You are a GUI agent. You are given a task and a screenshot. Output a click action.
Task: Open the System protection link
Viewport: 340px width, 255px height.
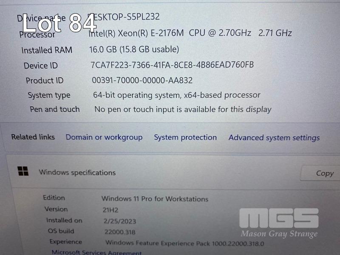coord(185,137)
